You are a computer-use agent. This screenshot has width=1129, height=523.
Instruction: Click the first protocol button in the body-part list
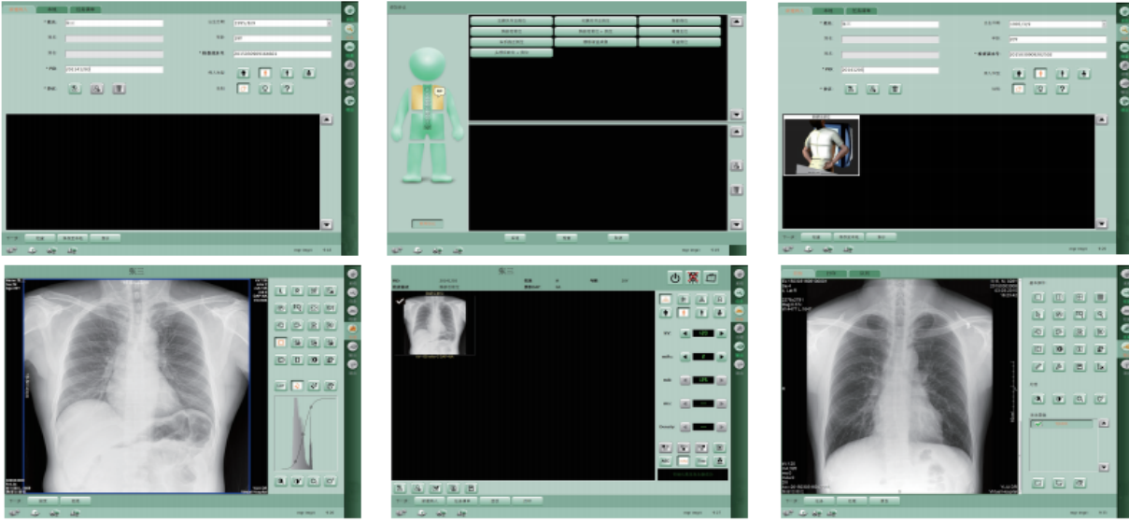coord(511,21)
